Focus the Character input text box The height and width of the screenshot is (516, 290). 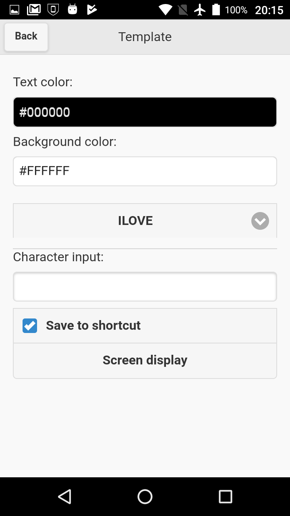[x=145, y=287]
